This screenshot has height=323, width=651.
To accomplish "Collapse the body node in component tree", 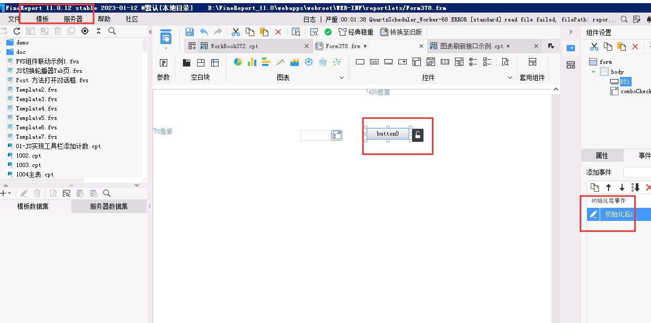I will 593,72.
